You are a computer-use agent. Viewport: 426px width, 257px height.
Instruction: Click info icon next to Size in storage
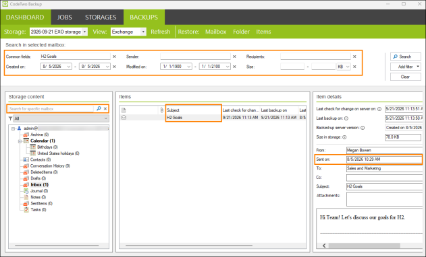[344, 137]
